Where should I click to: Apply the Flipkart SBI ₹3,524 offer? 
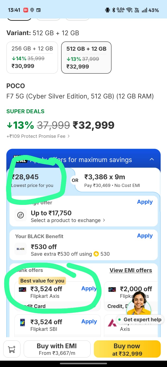(x=89, y=322)
